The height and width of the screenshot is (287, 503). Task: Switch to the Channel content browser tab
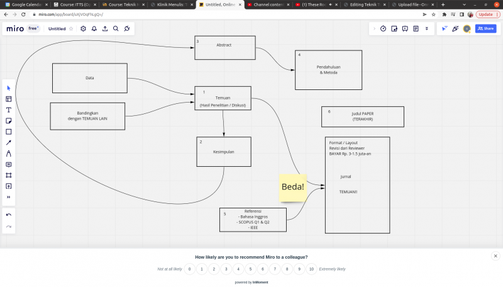(268, 4)
